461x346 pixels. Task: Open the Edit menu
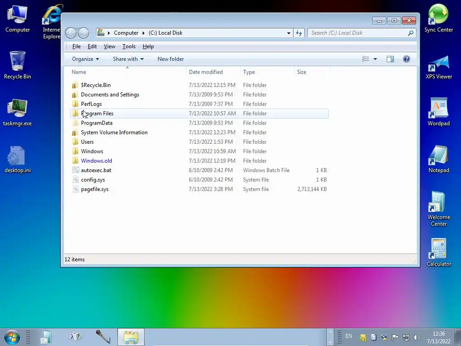coord(92,46)
